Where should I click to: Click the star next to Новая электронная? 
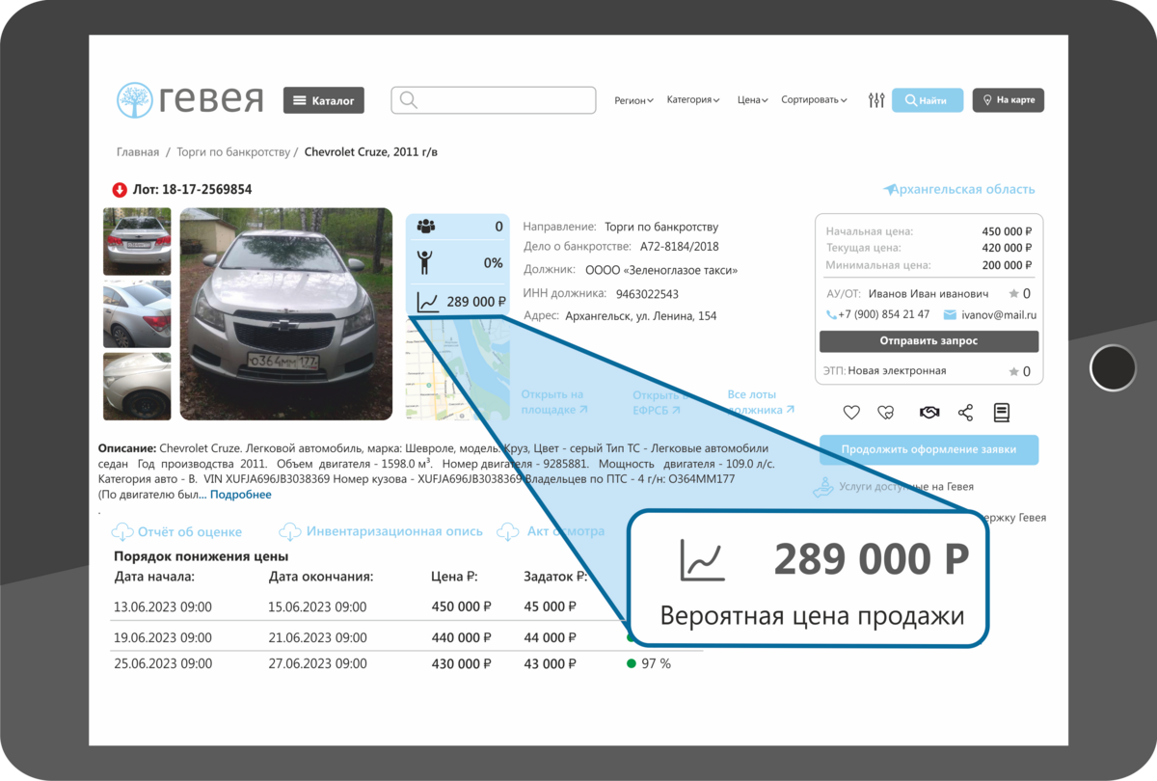1013,371
